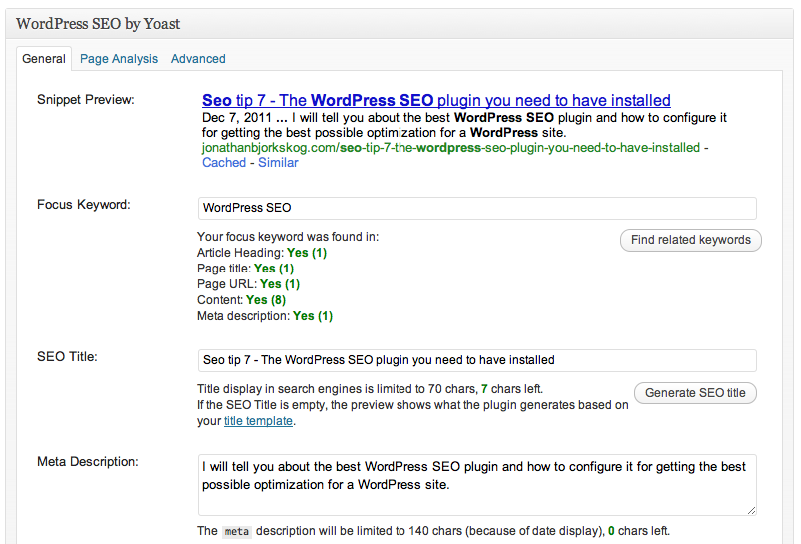The image size is (801, 544).
Task: Click the "Meta Description:" field label
Action: [88, 461]
